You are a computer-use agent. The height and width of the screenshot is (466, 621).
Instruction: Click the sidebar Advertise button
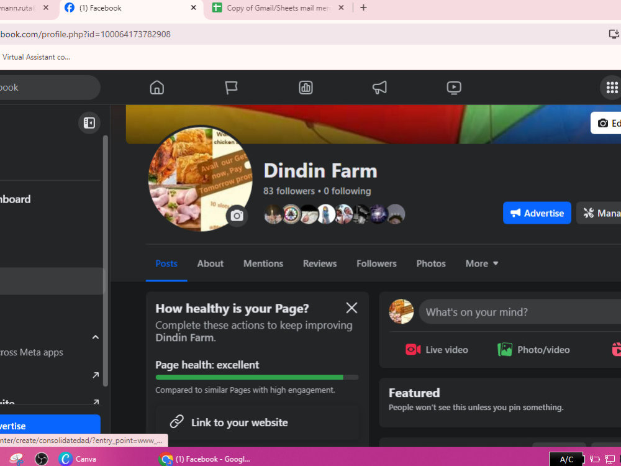(x=50, y=426)
